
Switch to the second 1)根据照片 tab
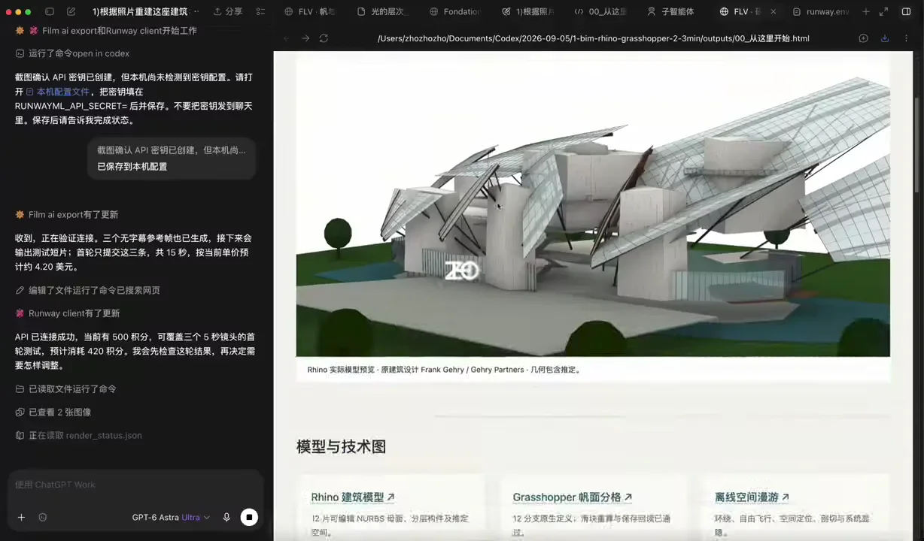527,11
